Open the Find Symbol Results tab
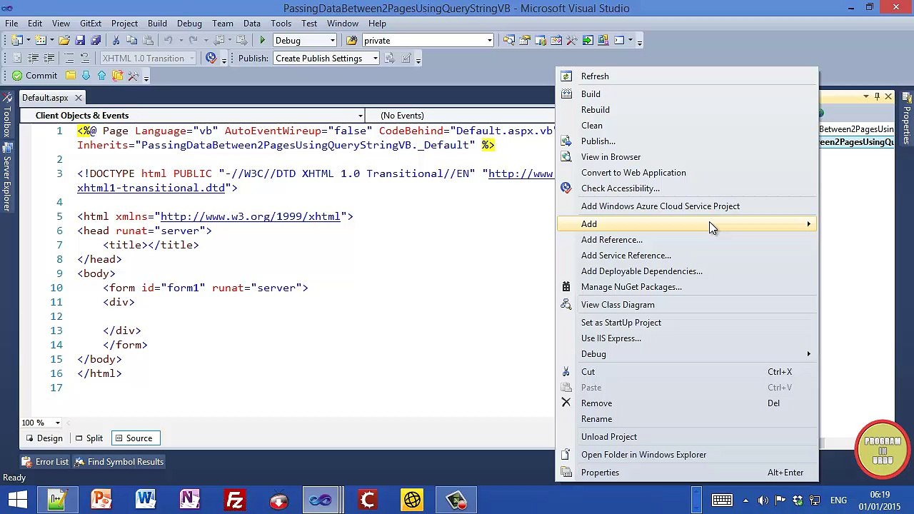Screen dimensions: 914x514 point(120,462)
